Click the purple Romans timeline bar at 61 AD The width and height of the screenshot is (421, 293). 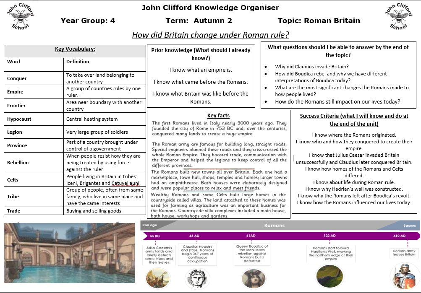coord(251,236)
